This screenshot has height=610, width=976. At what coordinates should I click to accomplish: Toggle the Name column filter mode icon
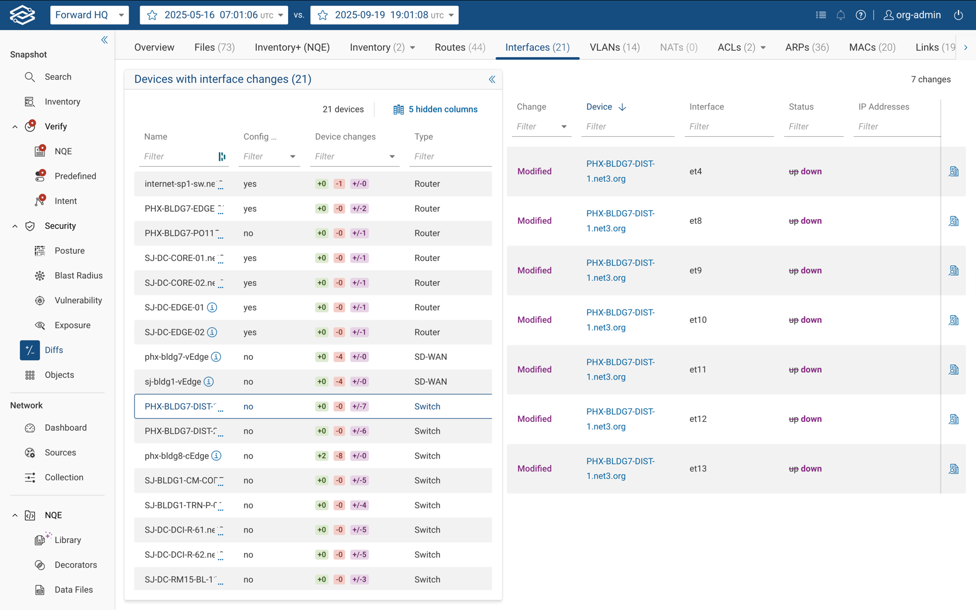point(222,156)
